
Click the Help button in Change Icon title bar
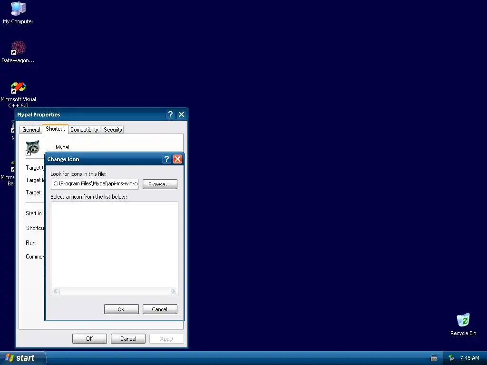pyautogui.click(x=167, y=159)
